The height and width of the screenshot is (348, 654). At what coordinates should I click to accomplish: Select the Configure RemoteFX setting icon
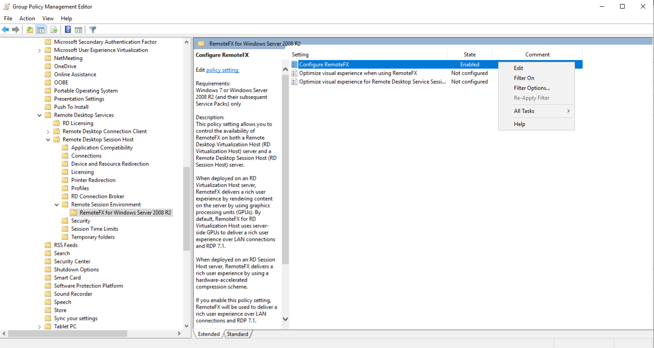tap(294, 64)
